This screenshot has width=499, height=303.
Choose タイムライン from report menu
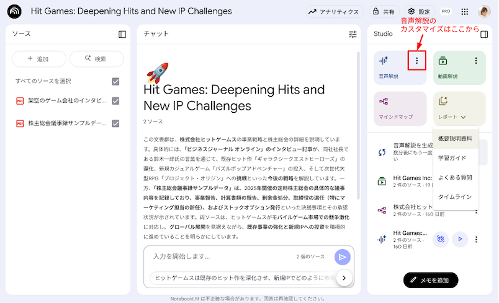[x=456, y=197]
